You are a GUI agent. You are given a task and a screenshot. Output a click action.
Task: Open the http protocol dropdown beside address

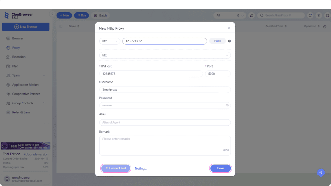(110, 41)
